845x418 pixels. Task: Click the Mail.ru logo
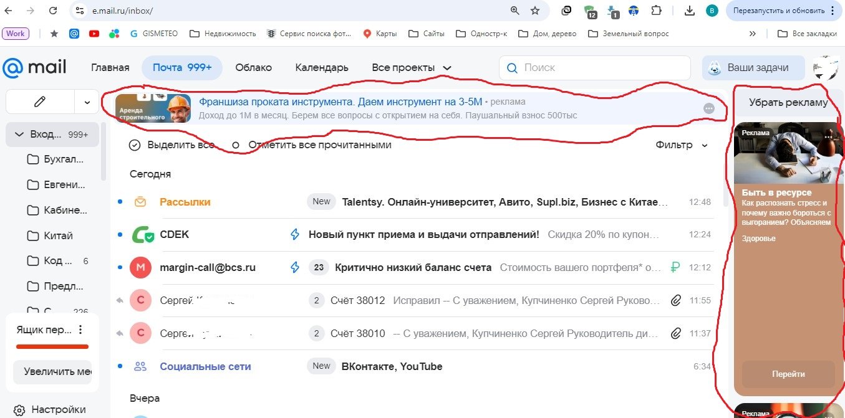[x=34, y=67]
